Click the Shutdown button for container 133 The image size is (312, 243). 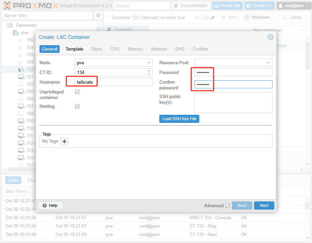[257, 17]
